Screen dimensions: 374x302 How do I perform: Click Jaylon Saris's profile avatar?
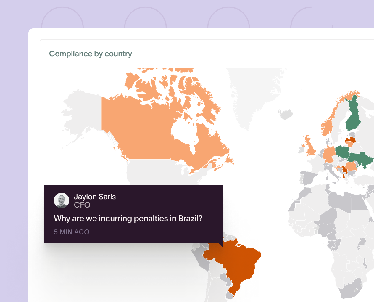point(61,200)
